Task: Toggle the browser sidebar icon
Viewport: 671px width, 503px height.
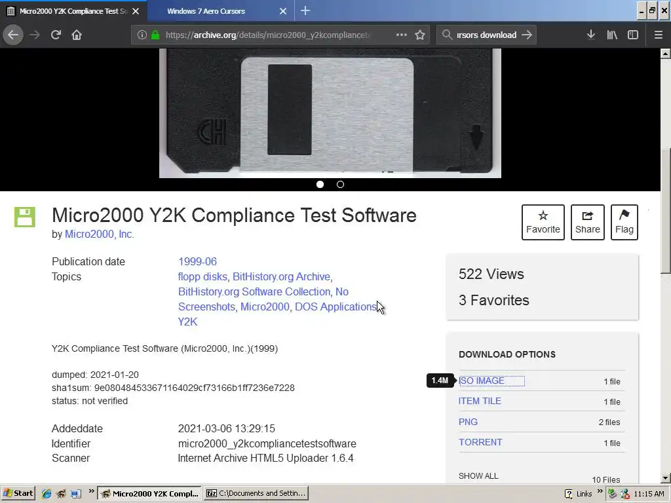Action: (x=633, y=35)
